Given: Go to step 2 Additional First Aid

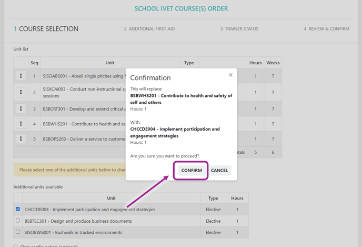Looking at the screenshot, I should tap(149, 29).
